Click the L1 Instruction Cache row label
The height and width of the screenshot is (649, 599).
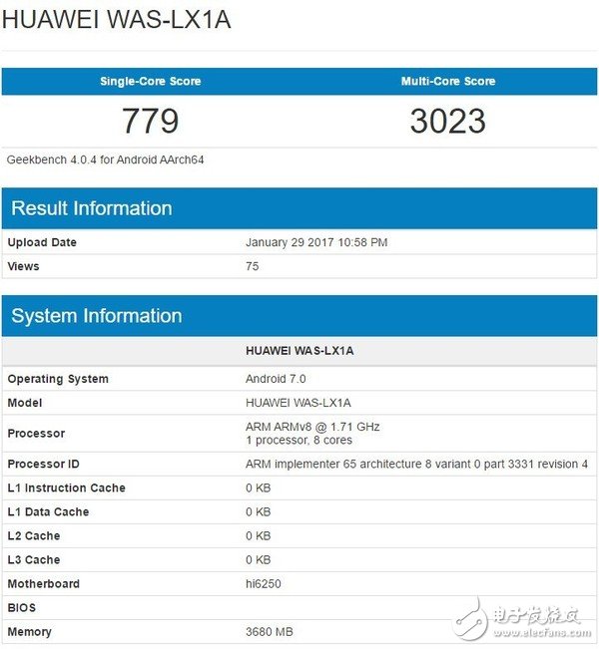coord(67,487)
